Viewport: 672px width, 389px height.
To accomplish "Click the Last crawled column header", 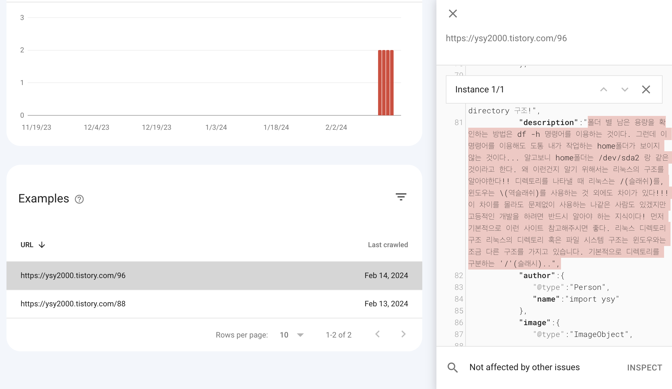I will click(x=388, y=245).
